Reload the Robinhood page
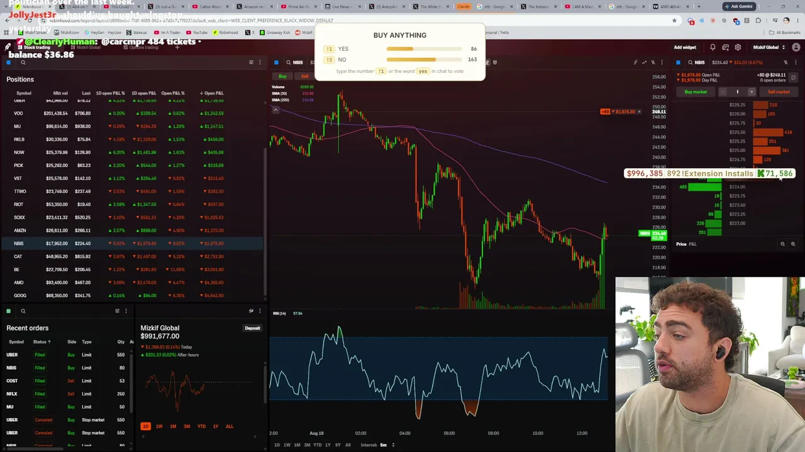 tap(30, 20)
